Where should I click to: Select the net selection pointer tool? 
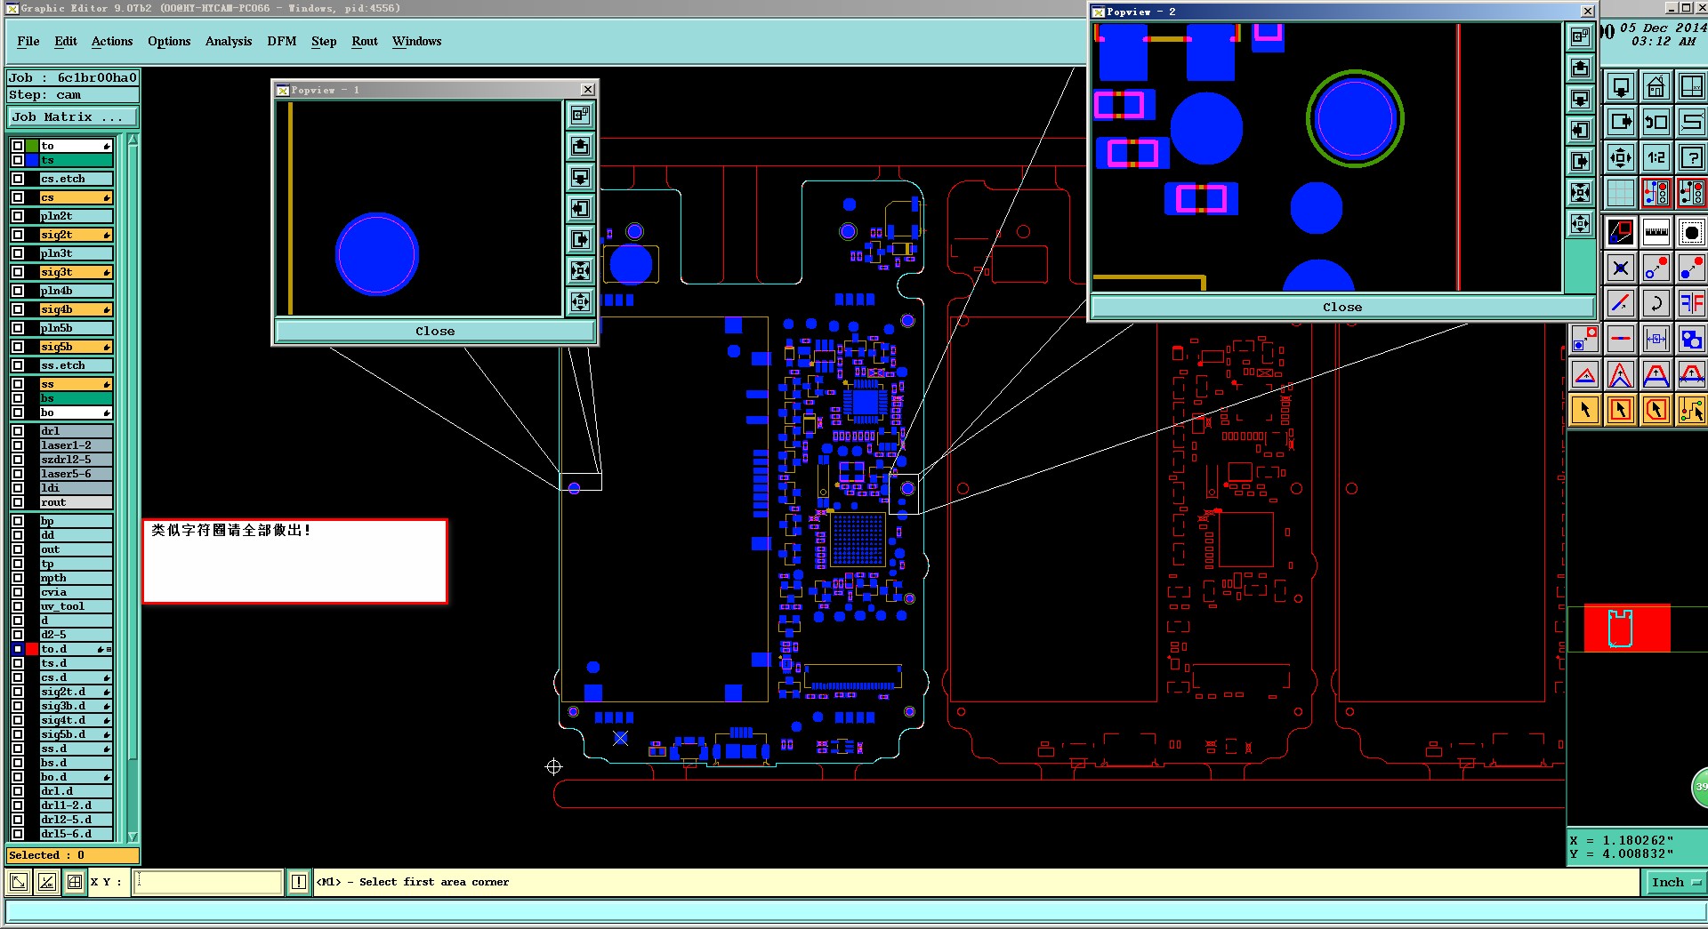[x=1690, y=410]
